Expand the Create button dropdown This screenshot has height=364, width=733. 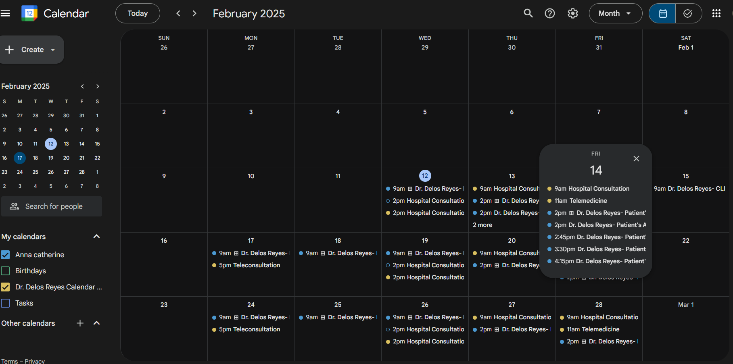click(53, 50)
